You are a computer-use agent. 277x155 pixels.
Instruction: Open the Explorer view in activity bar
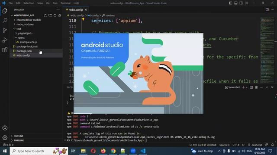(5, 11)
